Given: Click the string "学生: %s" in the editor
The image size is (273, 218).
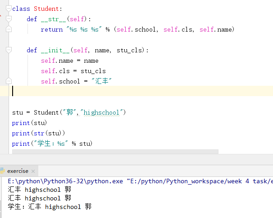Looking at the screenshot, I should [50, 144].
